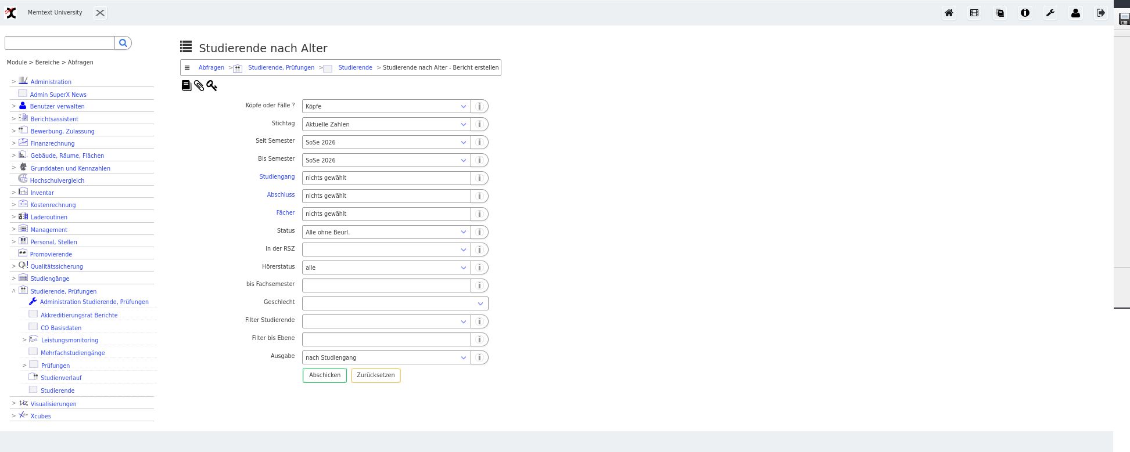Click the search magnifier button
1130x452 pixels.
click(x=123, y=43)
